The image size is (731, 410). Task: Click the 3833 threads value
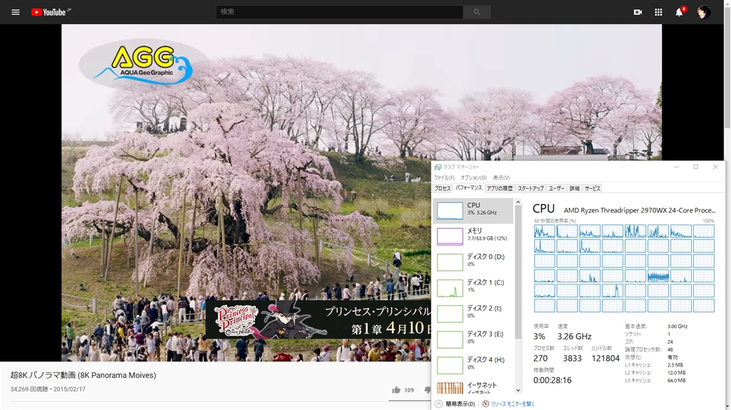coord(572,358)
